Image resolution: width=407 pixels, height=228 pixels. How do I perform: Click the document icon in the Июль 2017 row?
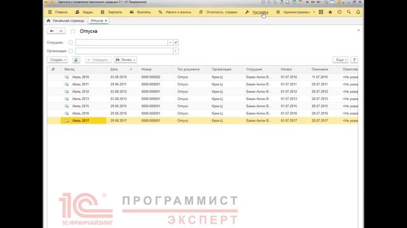[x=67, y=120]
